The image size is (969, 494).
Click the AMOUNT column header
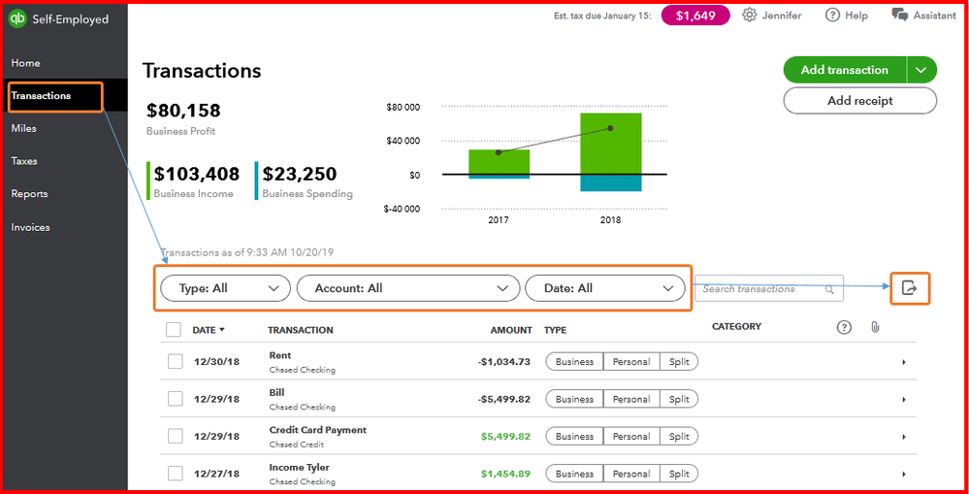pos(511,330)
